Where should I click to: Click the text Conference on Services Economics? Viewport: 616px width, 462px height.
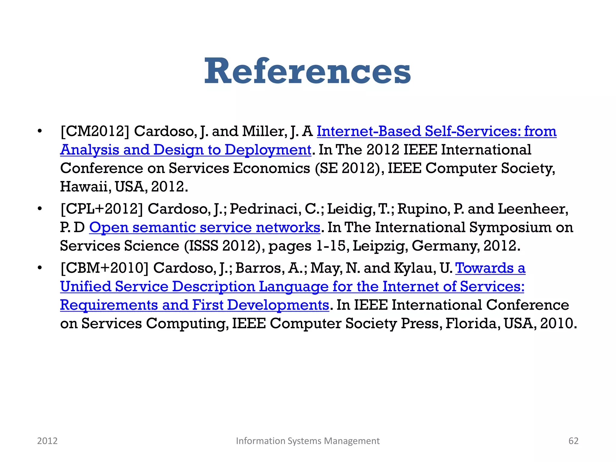point(185,168)
